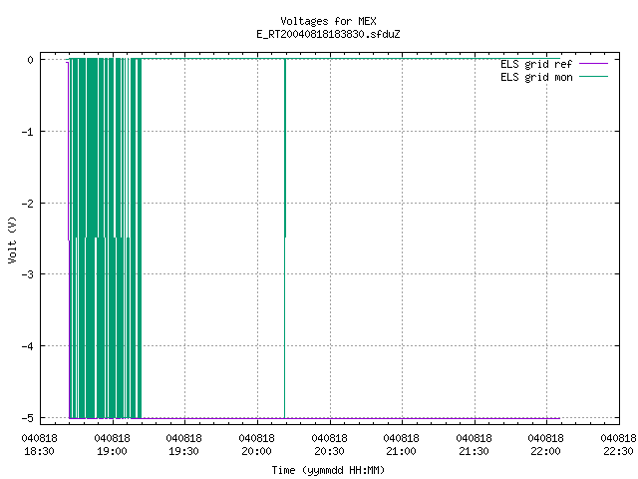Click the "ELS grid ref" legend label
The width and height of the screenshot is (638, 479).
[536, 64]
